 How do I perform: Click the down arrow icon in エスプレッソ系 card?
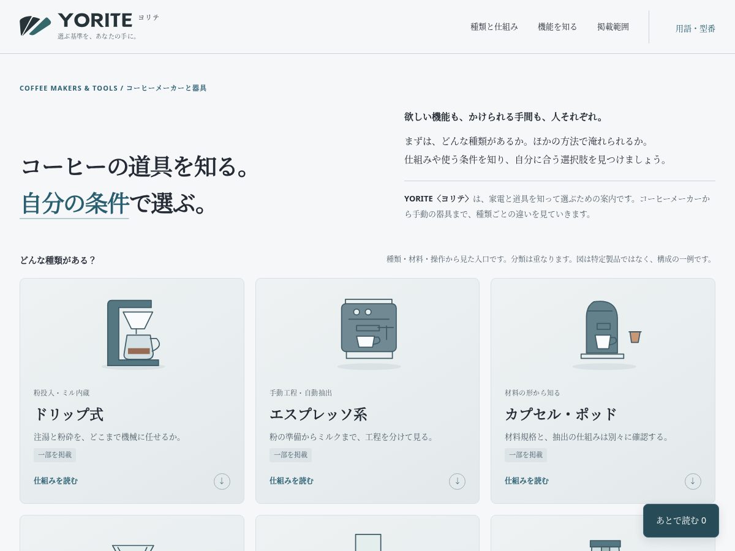click(x=457, y=481)
